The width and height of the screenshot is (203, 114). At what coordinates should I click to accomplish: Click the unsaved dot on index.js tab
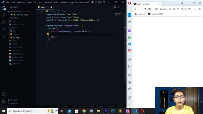(52, 7)
